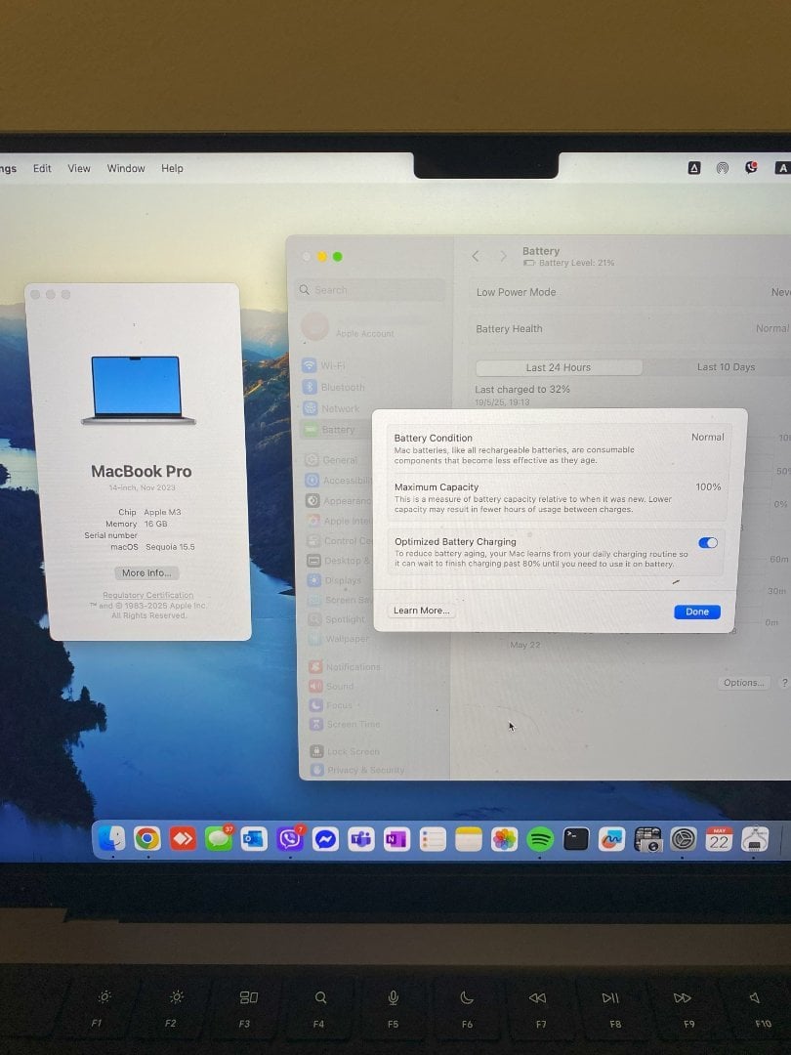Click the Screen Time hourglass icon
Screen dimensions: 791x1055
[x=315, y=724]
